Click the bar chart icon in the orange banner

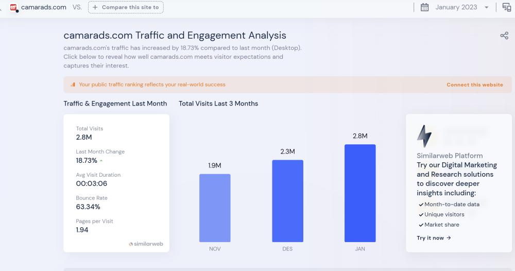coord(73,84)
